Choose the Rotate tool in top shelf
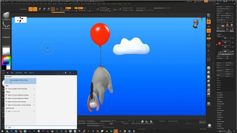This screenshot has height=133, width=237. (49, 9)
